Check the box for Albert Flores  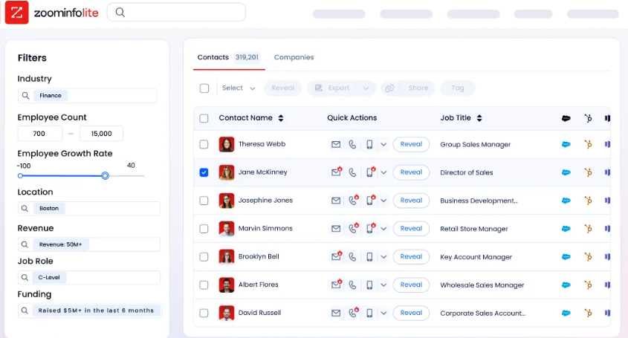(204, 285)
